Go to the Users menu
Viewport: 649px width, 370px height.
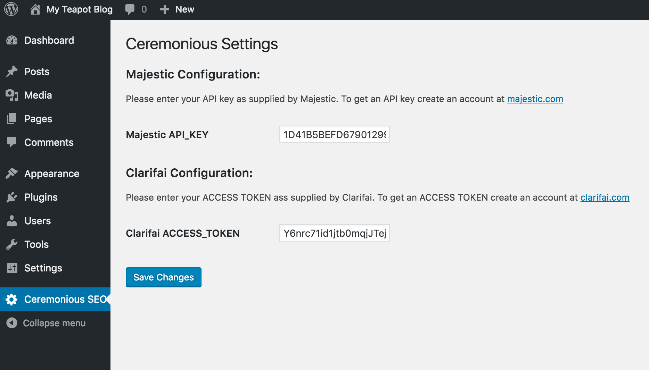(38, 221)
